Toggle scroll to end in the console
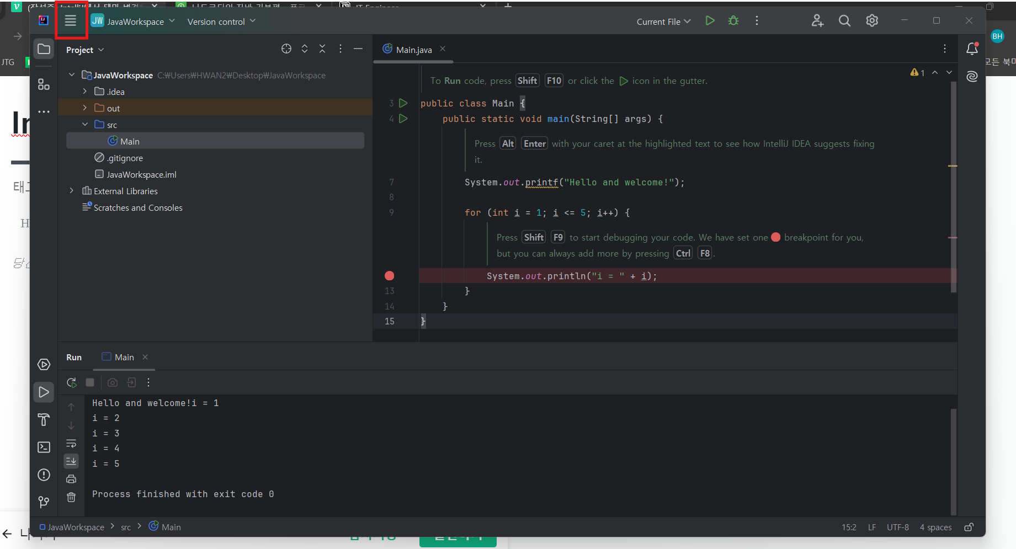This screenshot has width=1016, height=549. pos(71,461)
